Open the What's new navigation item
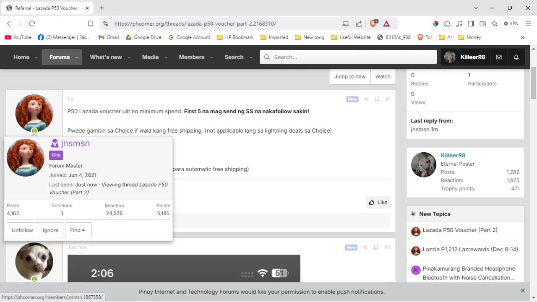537x302 pixels. tap(106, 57)
